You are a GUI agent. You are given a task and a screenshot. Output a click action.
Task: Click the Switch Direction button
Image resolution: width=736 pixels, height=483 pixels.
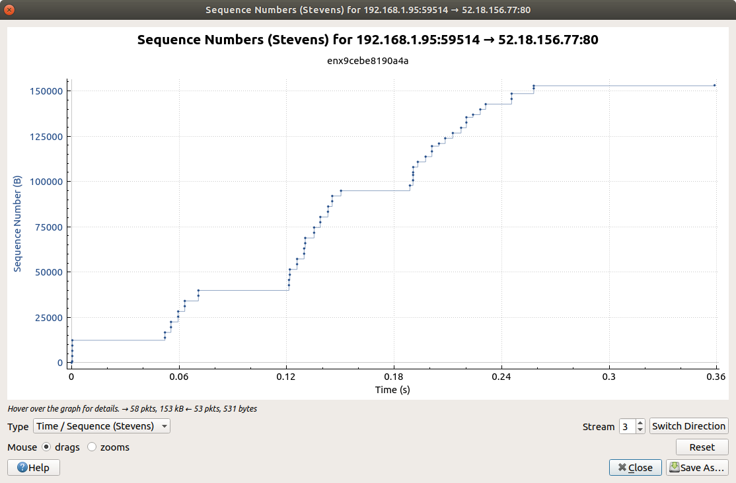(x=689, y=426)
